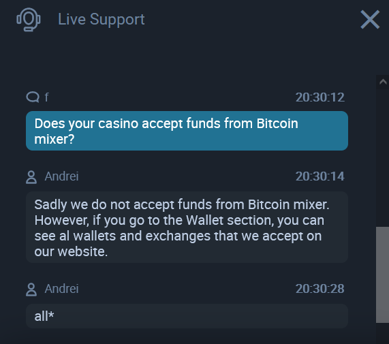
Task: Click the first Andrei agent name
Action: coord(61,176)
